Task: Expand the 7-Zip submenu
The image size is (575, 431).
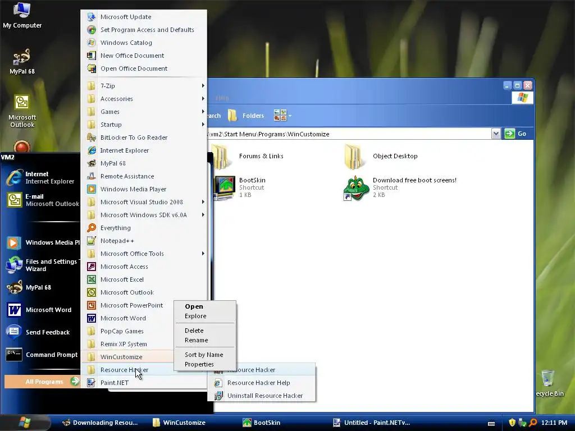Action: pyautogui.click(x=144, y=86)
